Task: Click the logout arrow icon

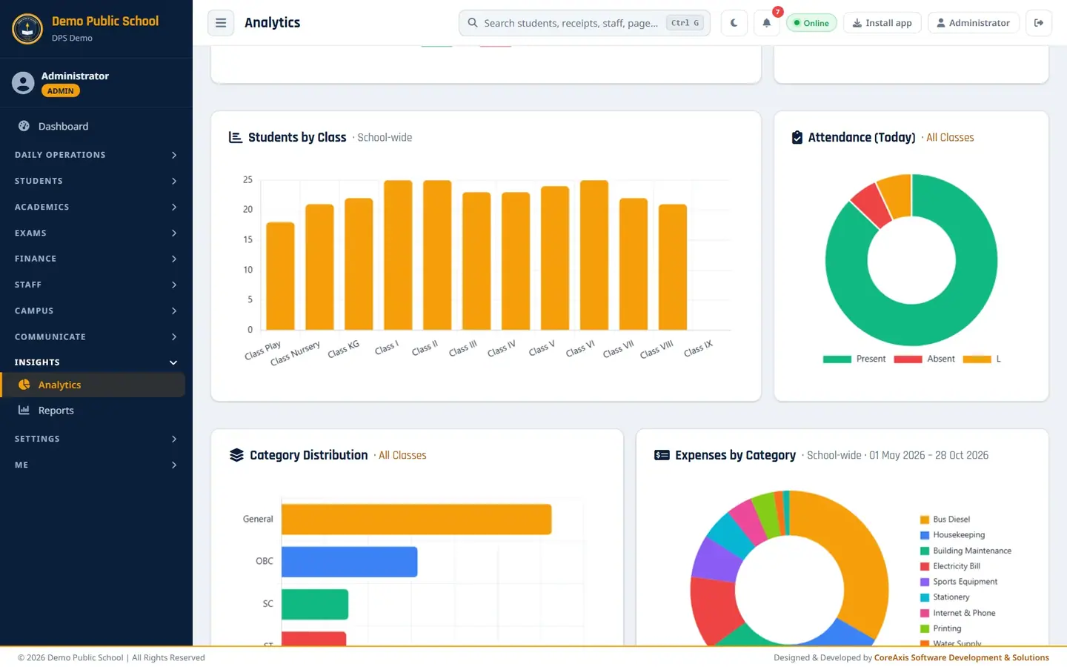Action: 1039,23
